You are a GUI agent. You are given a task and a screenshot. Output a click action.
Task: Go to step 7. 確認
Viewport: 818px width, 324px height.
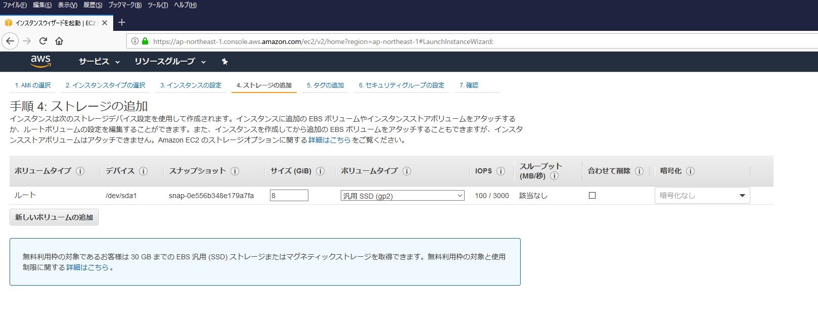click(x=469, y=85)
